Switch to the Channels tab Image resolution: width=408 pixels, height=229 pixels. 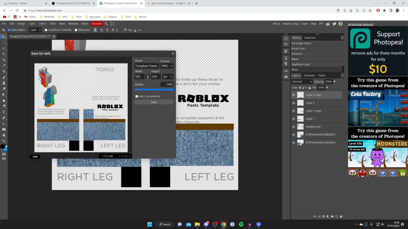[309, 75]
